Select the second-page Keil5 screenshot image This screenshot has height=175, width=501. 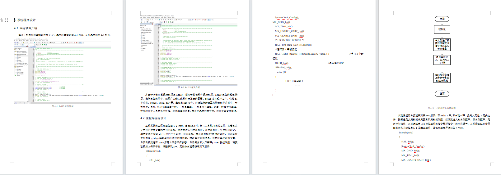(x=189, y=50)
